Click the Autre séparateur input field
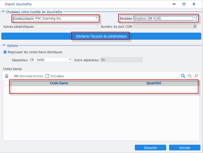The width and height of the screenshot is (203, 153). (x=121, y=60)
